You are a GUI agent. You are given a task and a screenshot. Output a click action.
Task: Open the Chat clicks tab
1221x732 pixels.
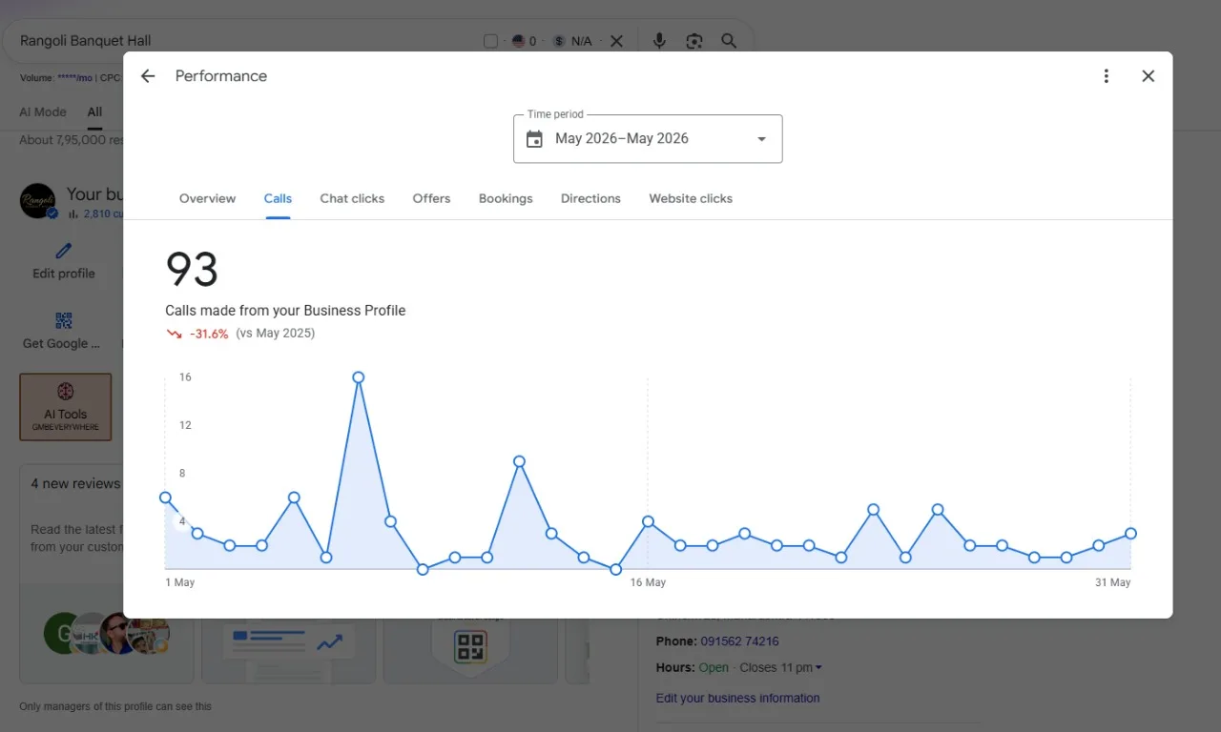click(352, 198)
